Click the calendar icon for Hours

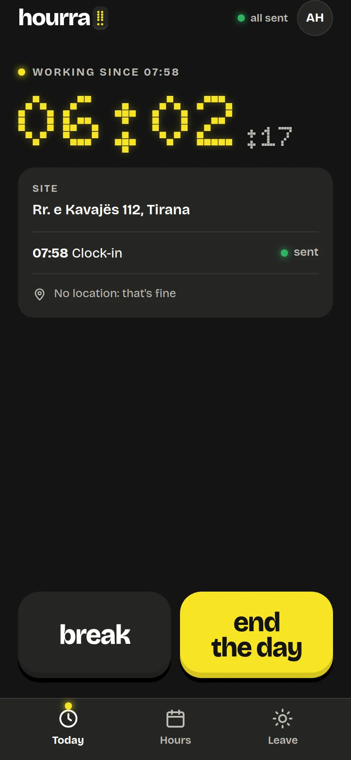coord(175,719)
